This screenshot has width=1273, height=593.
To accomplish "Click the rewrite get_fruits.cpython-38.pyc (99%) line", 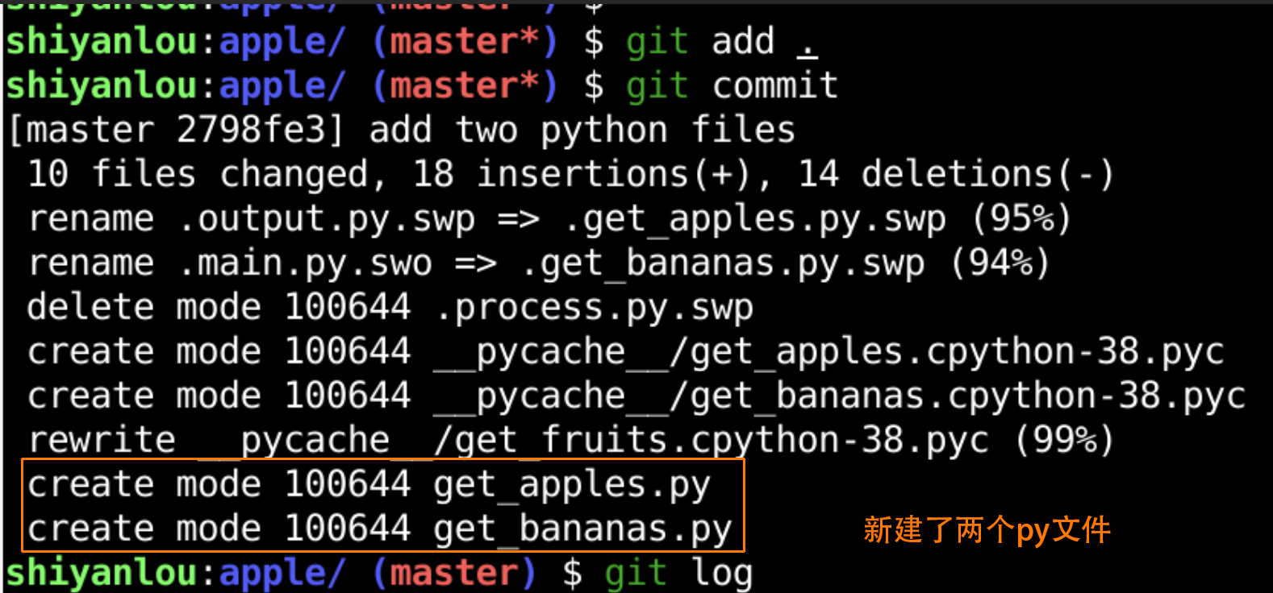I will pos(571,441).
